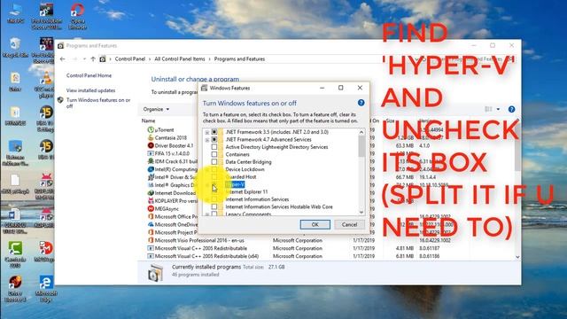
Task: Expand .NET Framework 4.7 Advanced Services node
Action: point(207,140)
